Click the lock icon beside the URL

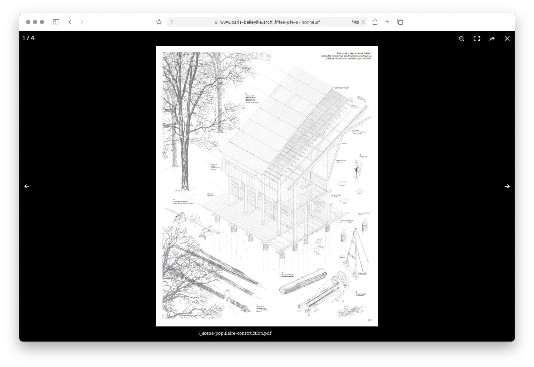(216, 22)
